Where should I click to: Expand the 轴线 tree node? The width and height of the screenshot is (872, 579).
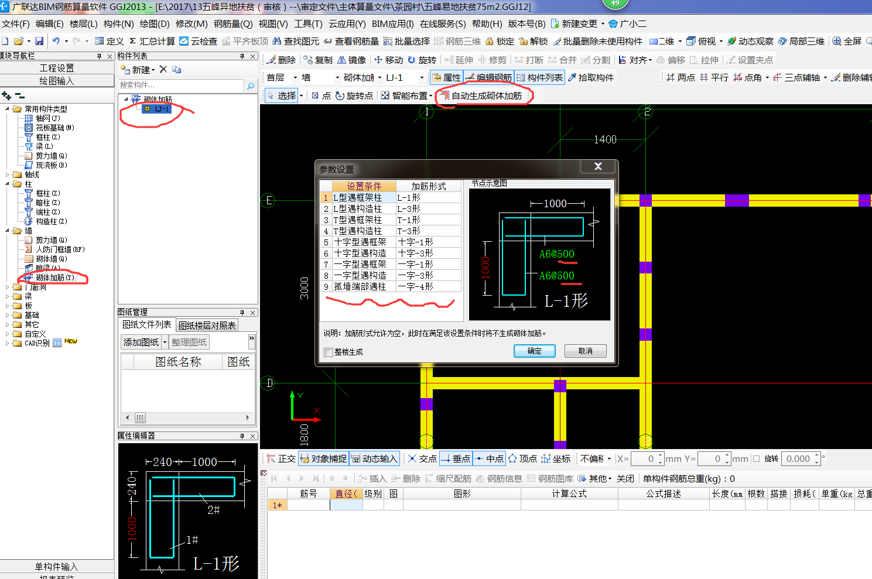(7, 174)
